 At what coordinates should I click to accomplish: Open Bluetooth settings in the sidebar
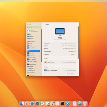33,36
